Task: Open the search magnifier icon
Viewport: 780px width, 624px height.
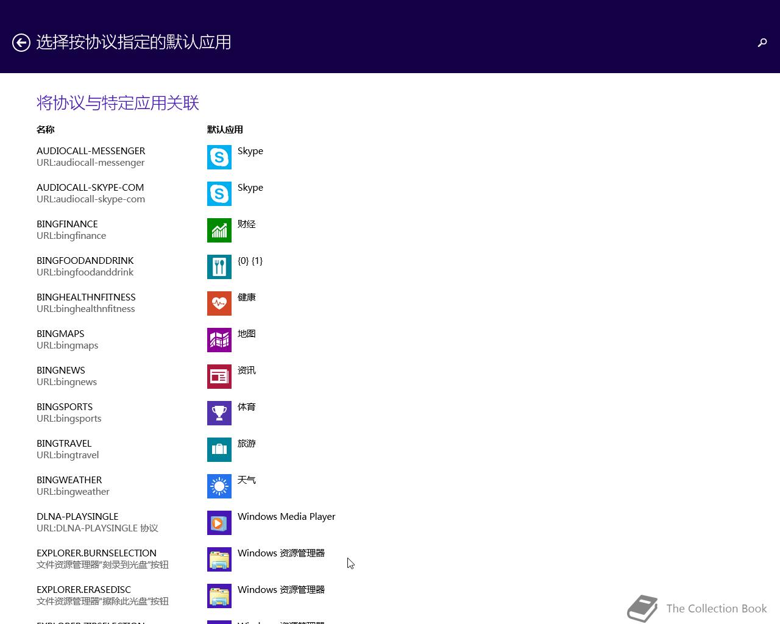Action: pyautogui.click(x=762, y=42)
